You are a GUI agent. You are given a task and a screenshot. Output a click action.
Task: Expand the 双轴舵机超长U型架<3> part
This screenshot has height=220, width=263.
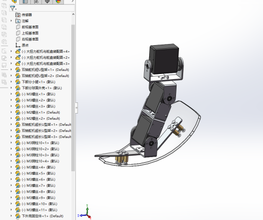pos(11,137)
